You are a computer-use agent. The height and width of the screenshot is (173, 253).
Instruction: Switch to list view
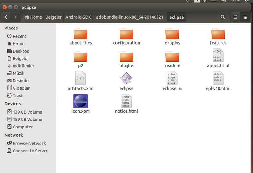point(235,17)
